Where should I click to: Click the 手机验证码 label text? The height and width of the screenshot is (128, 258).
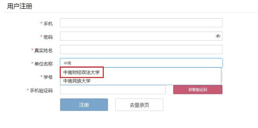tap(41, 91)
